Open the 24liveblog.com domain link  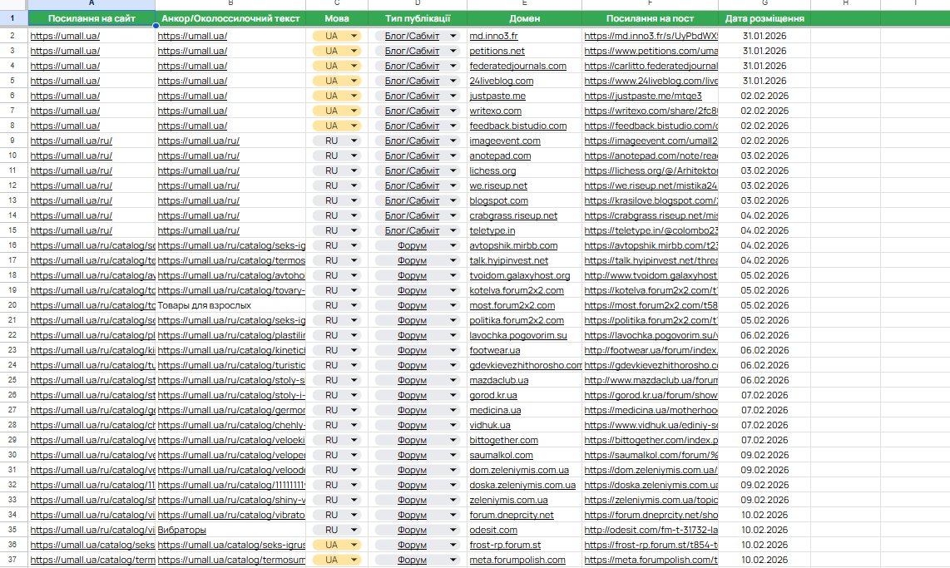click(x=502, y=81)
